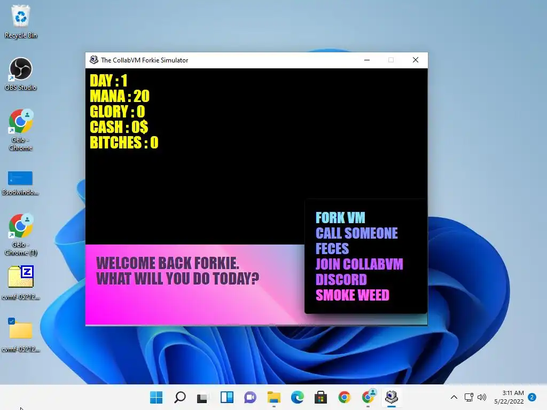Open the volume tray icon

click(x=482, y=397)
